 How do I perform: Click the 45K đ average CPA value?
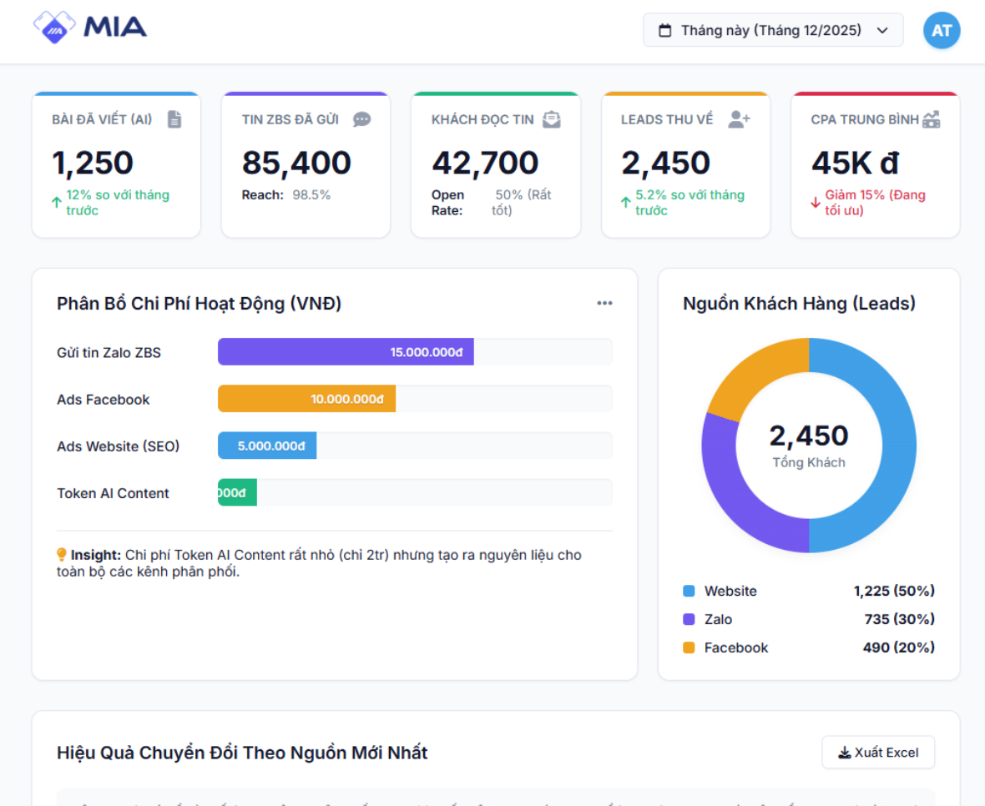tap(855, 163)
